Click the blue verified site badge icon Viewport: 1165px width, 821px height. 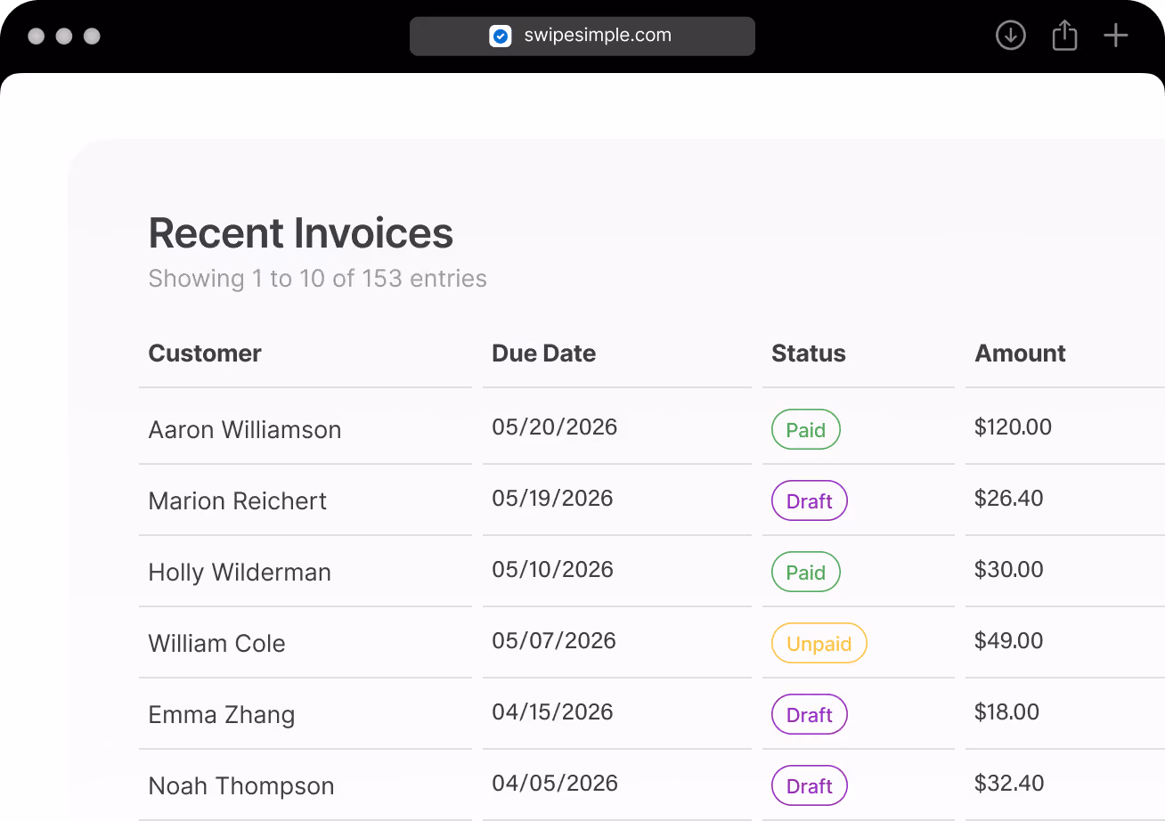point(501,37)
